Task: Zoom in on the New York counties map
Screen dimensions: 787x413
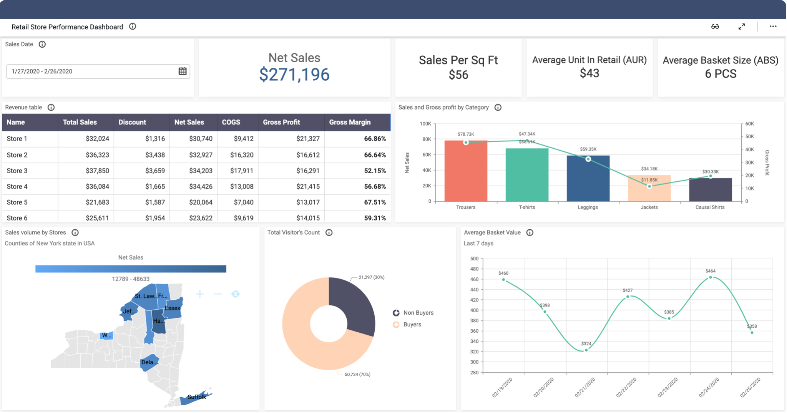Action: (x=199, y=294)
